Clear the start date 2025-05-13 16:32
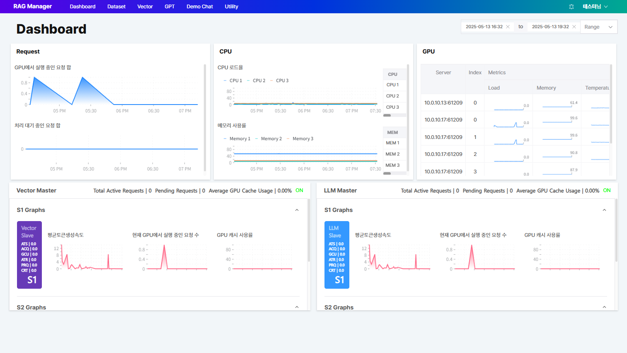627x353 pixels. pos(508,27)
